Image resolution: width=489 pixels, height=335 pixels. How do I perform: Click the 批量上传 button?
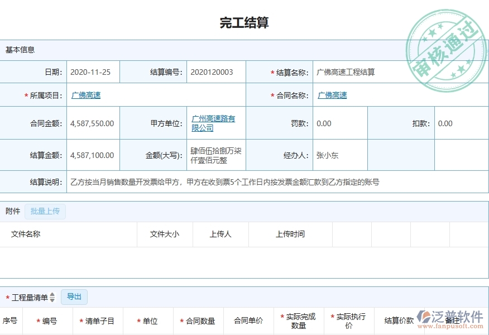point(45,211)
